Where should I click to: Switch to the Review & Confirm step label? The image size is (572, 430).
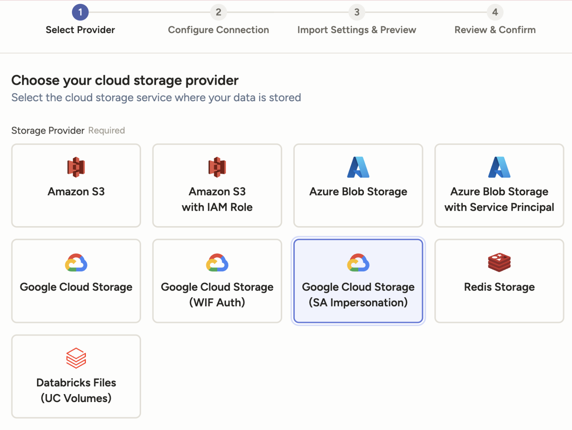(x=495, y=30)
